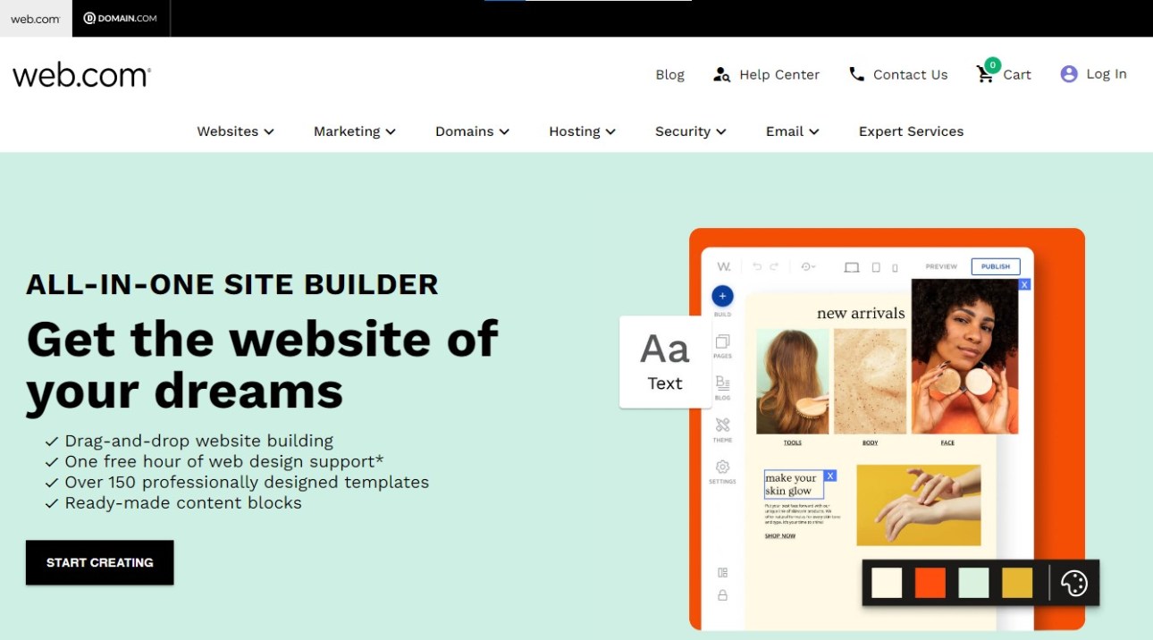Select the body scrub texture thumbnail
The width and height of the screenshot is (1153, 640).
pos(871,382)
